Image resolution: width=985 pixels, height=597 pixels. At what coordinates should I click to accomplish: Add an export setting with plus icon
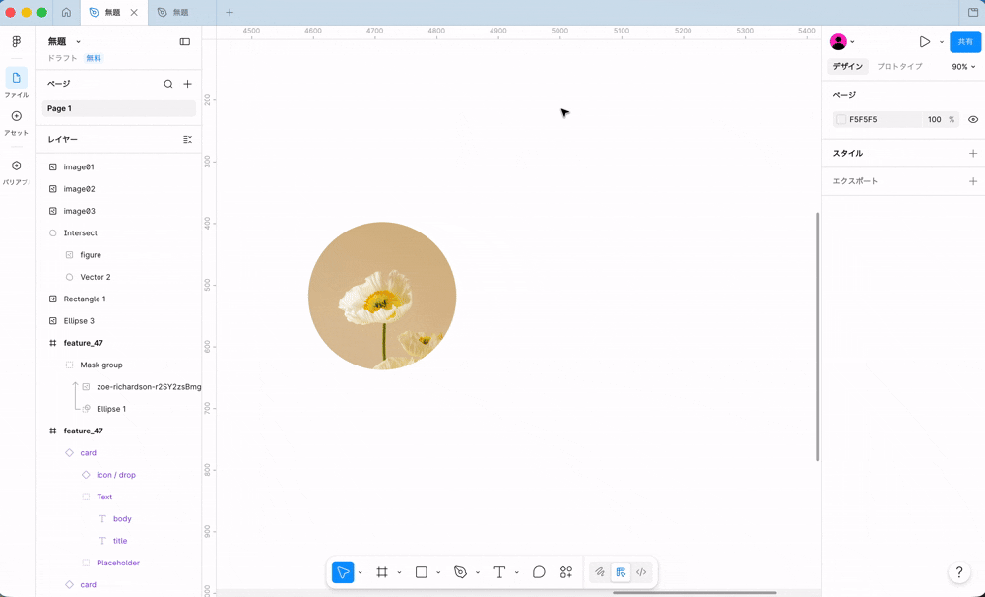click(x=973, y=181)
